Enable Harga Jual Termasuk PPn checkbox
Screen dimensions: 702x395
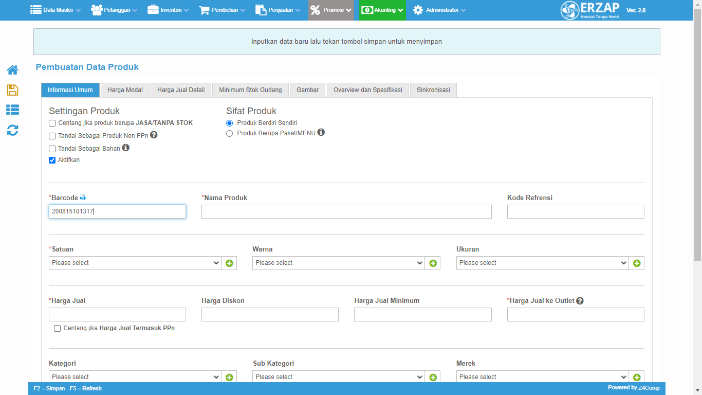pos(58,329)
